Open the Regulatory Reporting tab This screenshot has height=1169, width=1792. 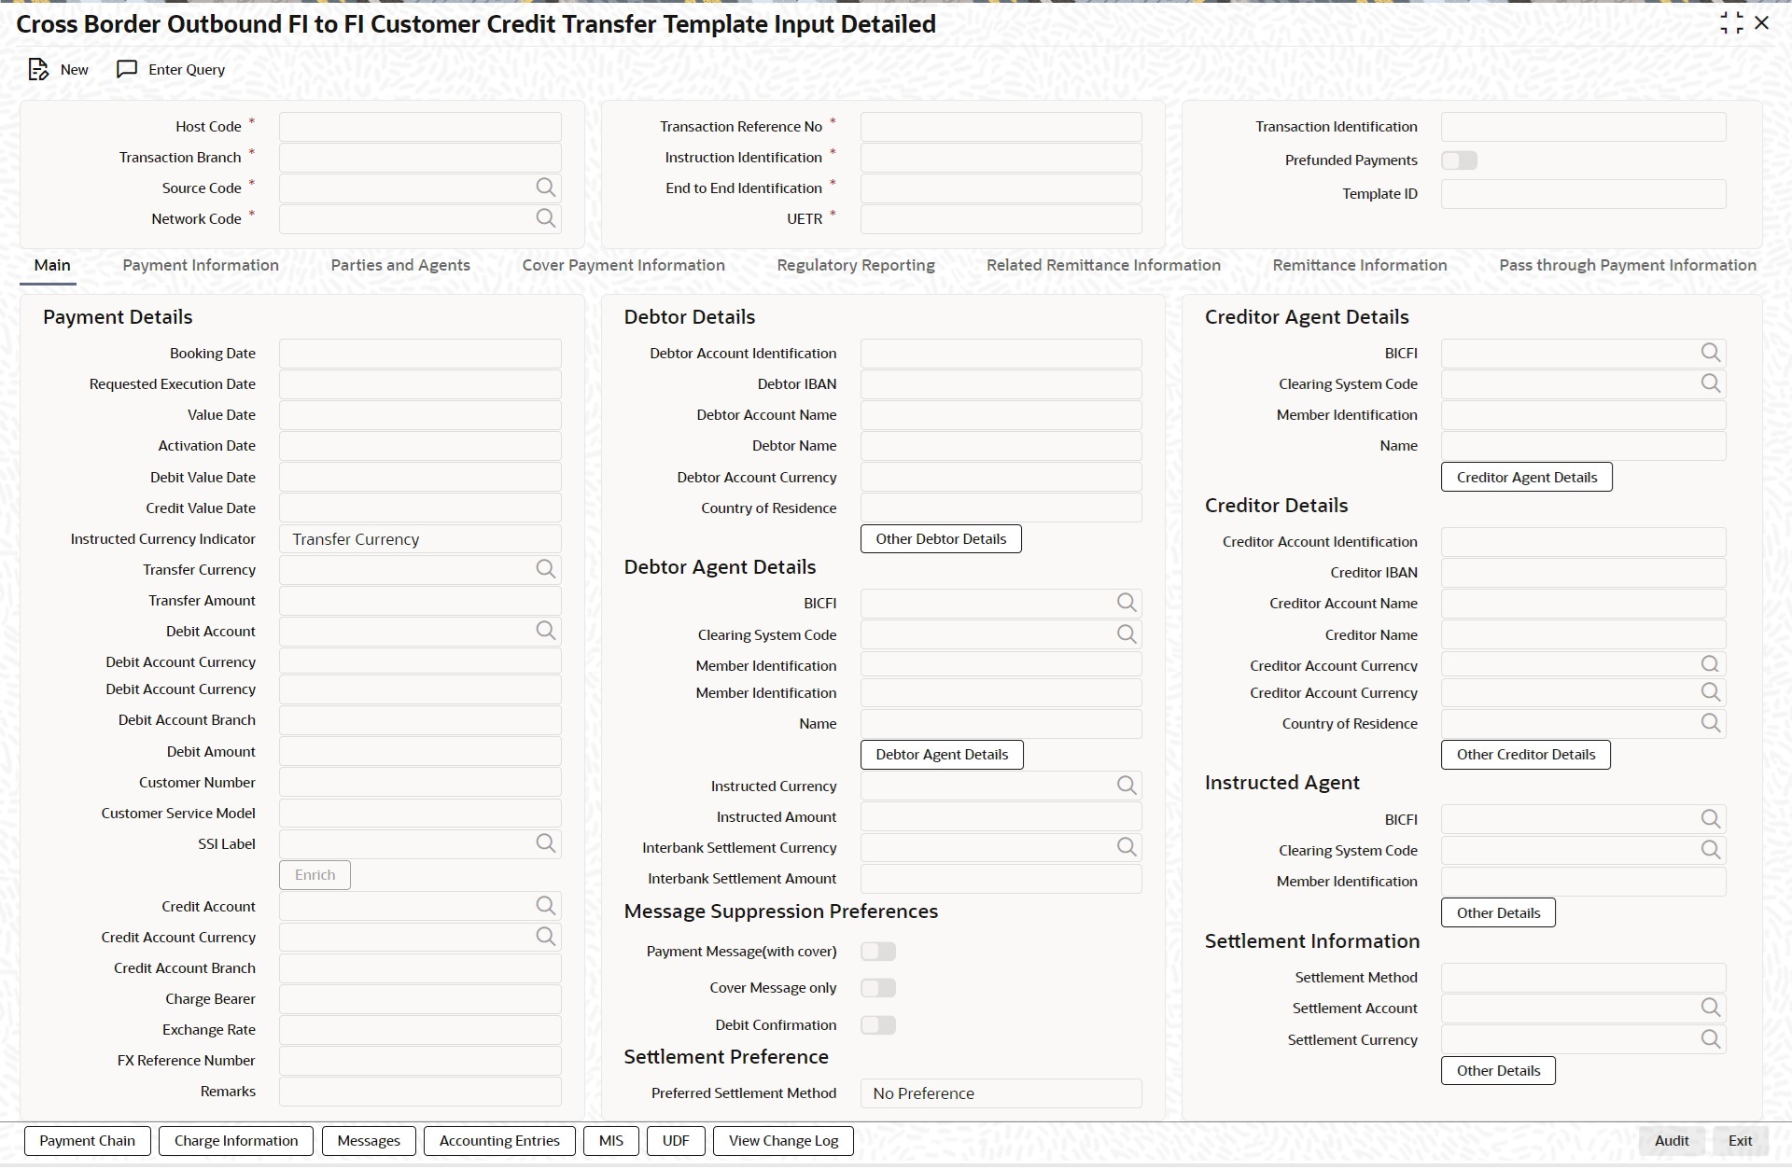pyautogui.click(x=855, y=265)
